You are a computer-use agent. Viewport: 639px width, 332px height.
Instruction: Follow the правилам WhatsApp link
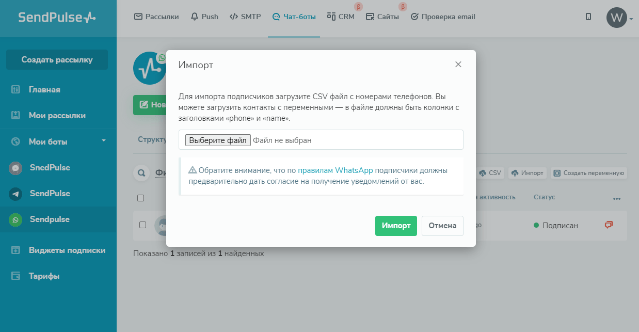(x=335, y=170)
